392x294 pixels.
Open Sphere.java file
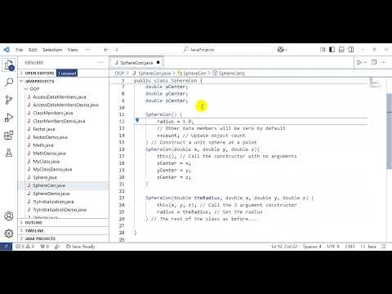(x=45, y=177)
